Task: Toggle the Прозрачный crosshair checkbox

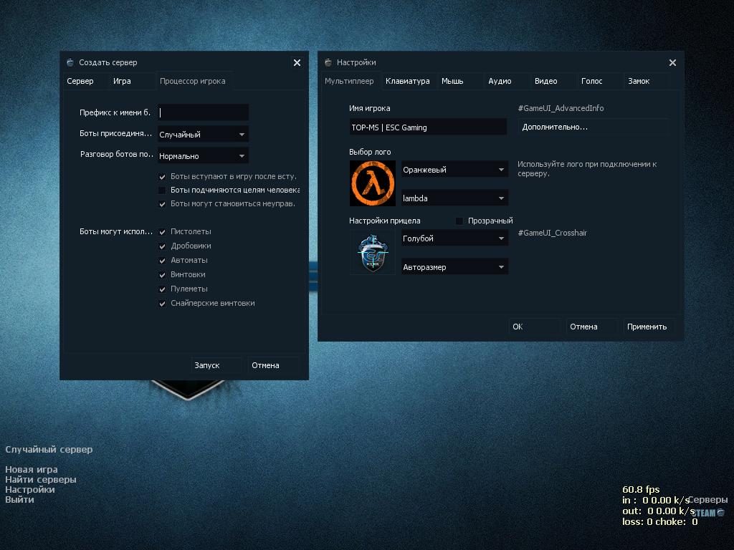Action: click(459, 221)
